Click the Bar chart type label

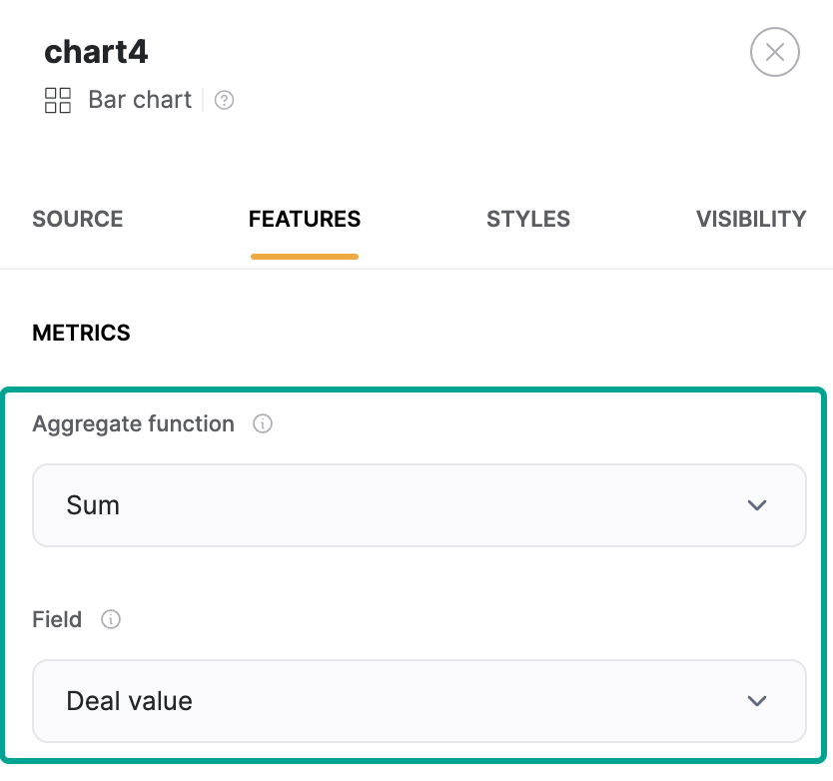coord(140,100)
